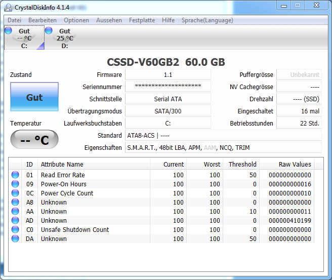The height and width of the screenshot is (280, 332).
Task: Select the Read Error Rate attribute name
Action: click(63, 175)
